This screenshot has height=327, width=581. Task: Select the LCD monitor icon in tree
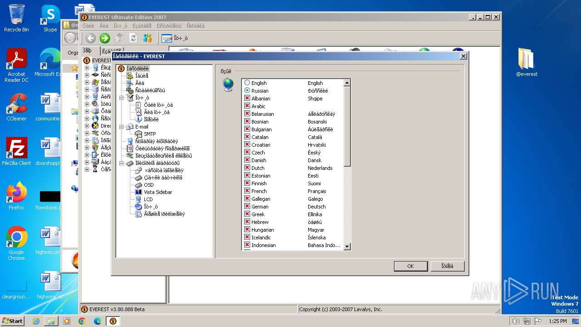pos(139,199)
